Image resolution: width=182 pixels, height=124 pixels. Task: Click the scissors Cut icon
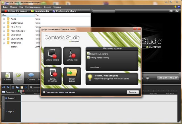(x=13, y=87)
